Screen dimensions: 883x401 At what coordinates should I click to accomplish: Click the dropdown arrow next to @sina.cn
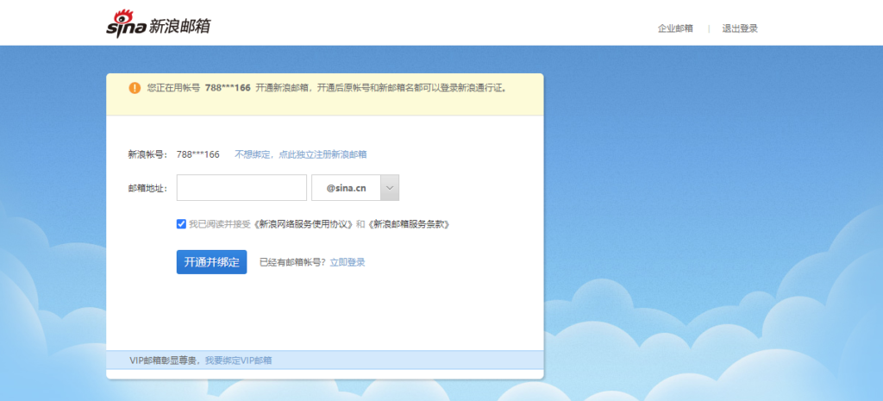pyautogui.click(x=390, y=187)
